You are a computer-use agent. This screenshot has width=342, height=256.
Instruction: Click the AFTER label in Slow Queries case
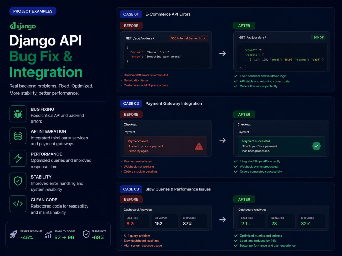coord(244,199)
